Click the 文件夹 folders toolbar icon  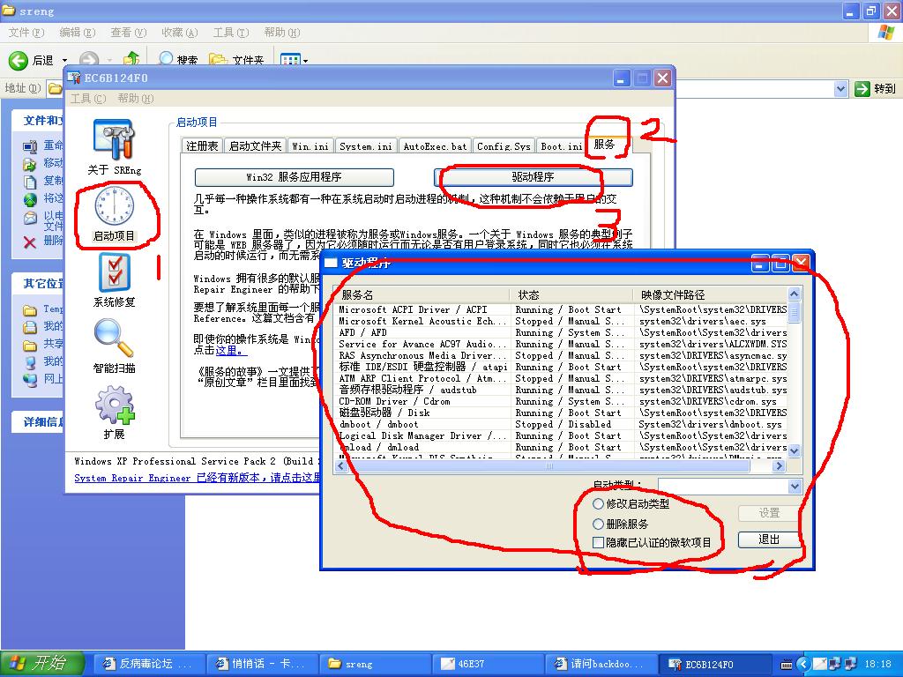coord(218,60)
